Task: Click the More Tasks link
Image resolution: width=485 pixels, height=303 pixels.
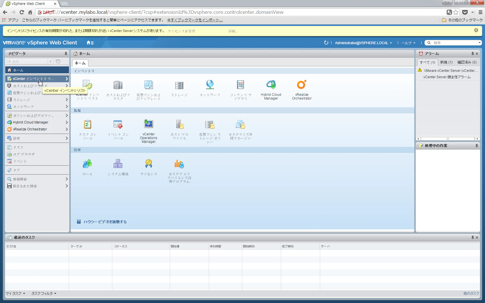Action: pos(471,293)
